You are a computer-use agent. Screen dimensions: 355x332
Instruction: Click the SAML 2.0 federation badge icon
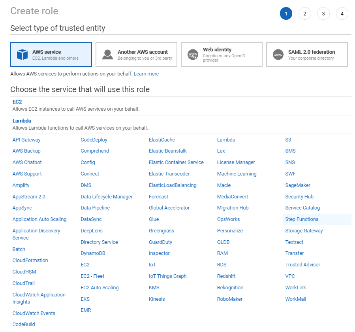point(278,55)
